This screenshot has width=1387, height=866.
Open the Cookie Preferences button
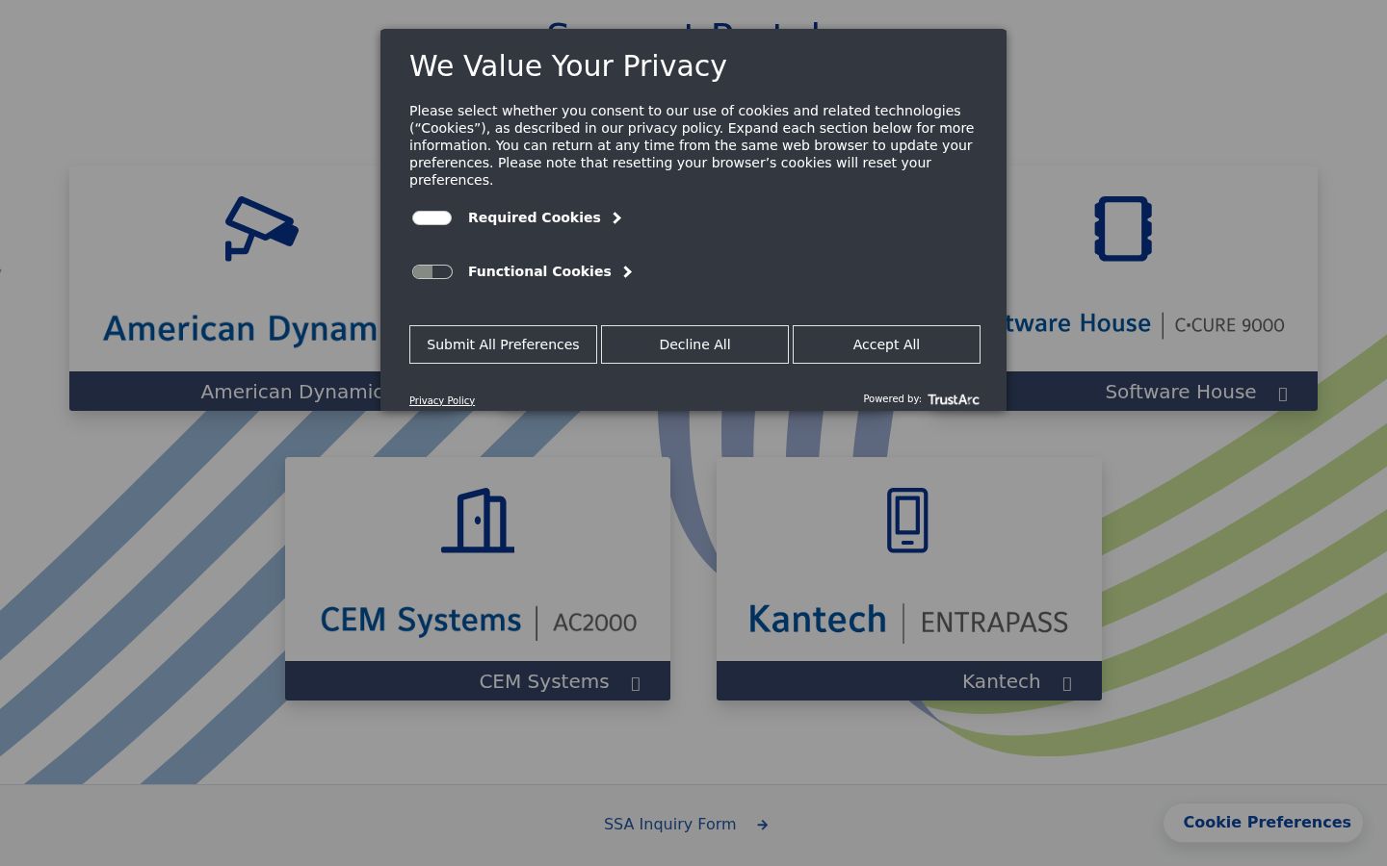tap(1264, 823)
